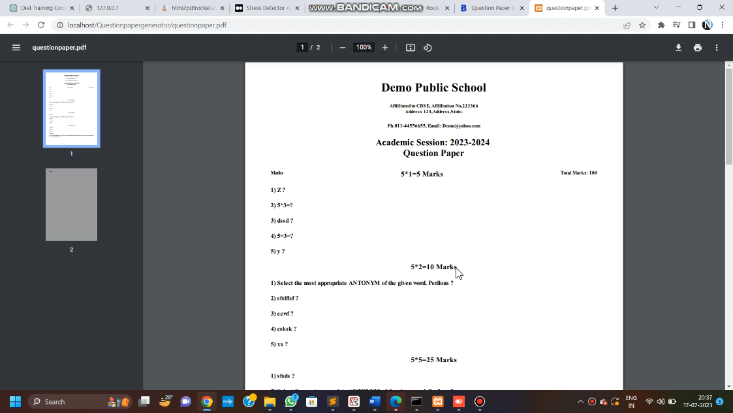Image resolution: width=733 pixels, height=413 pixels.
Task: Bookmark this tab with star icon
Action: coord(642,25)
